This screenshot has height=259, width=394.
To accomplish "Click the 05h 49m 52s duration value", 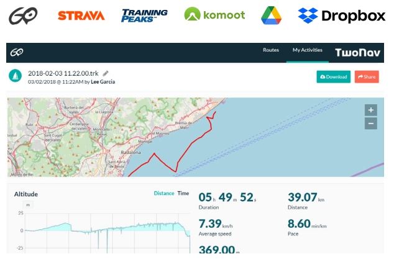I will [227, 198].
